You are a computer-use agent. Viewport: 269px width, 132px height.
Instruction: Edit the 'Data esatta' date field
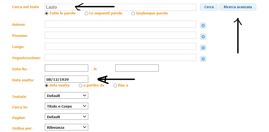[66, 79]
